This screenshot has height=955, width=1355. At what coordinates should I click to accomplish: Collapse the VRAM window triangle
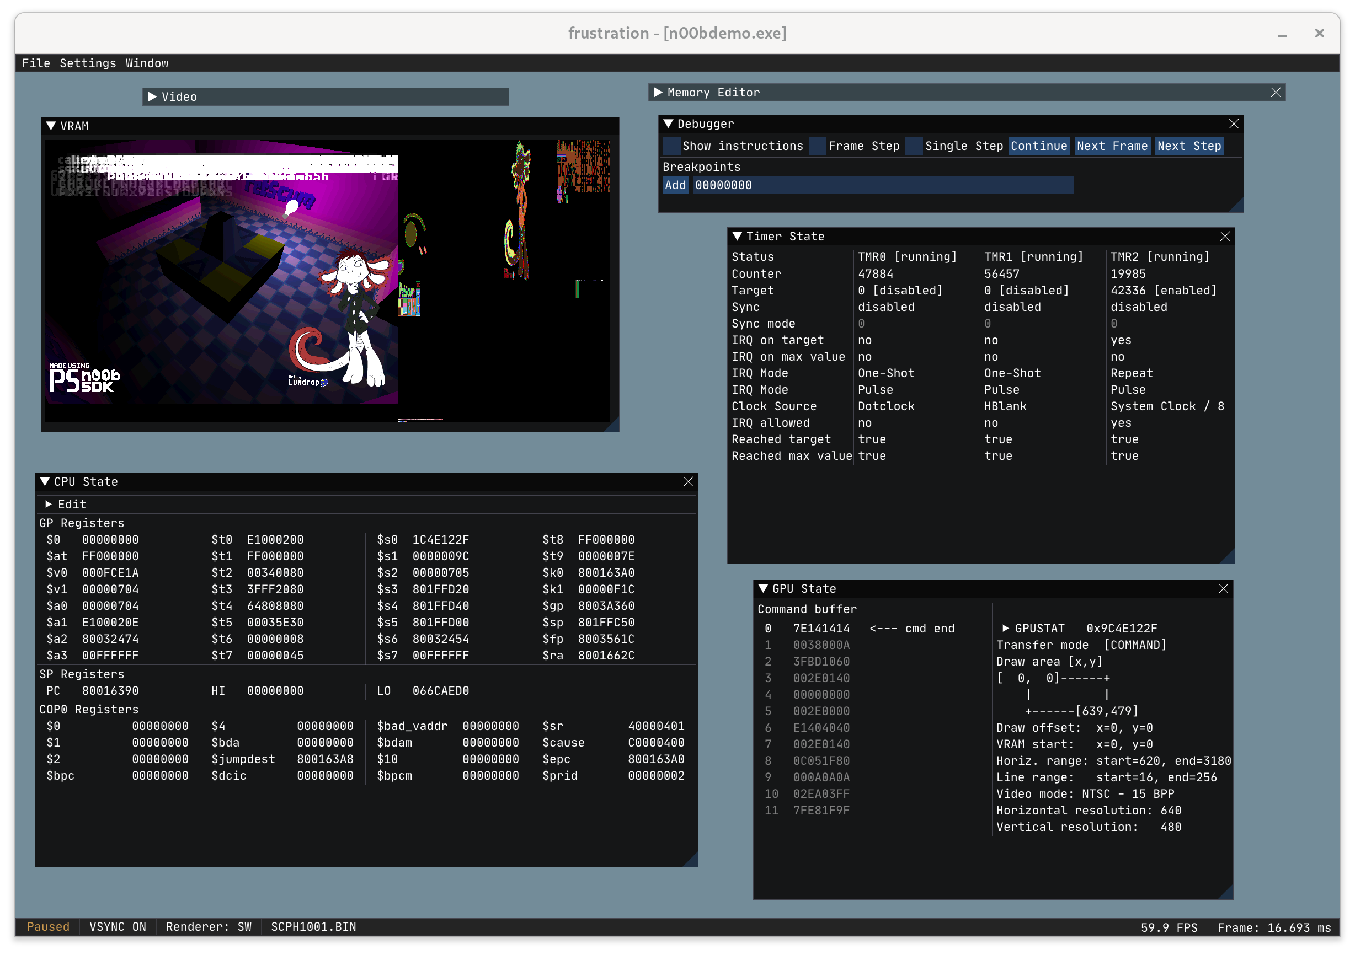coord(51,126)
